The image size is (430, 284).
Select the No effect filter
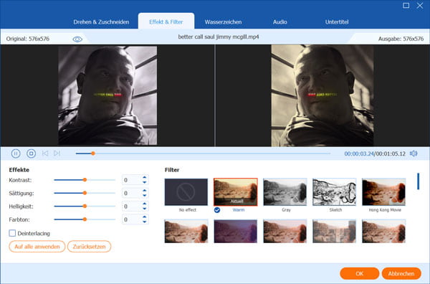pos(186,192)
